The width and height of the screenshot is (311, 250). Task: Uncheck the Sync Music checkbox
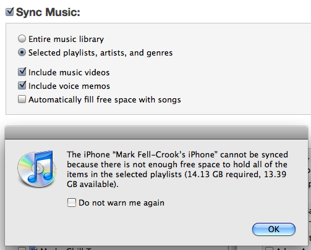[x=10, y=12]
